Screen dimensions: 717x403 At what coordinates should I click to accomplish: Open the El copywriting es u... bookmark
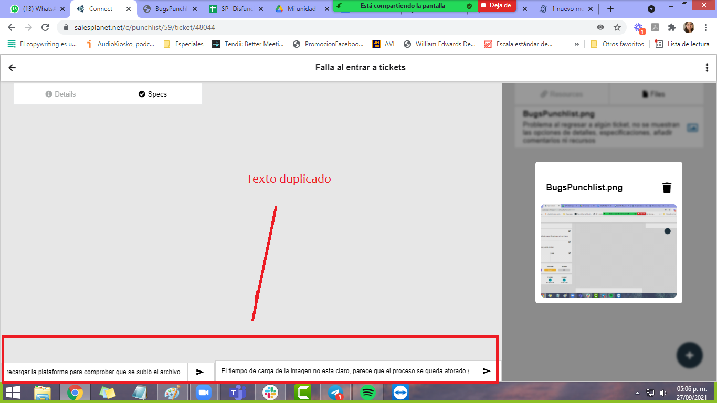[x=42, y=44]
